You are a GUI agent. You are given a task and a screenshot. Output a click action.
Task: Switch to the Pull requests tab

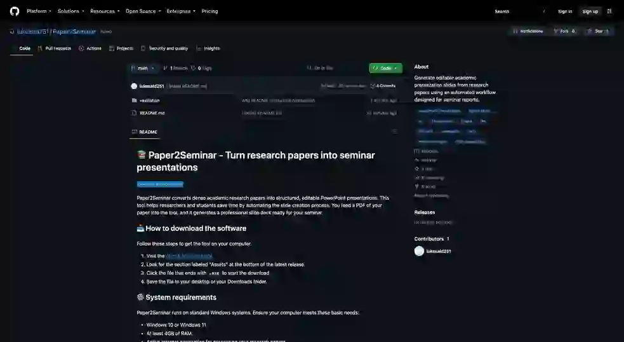pyautogui.click(x=55, y=48)
